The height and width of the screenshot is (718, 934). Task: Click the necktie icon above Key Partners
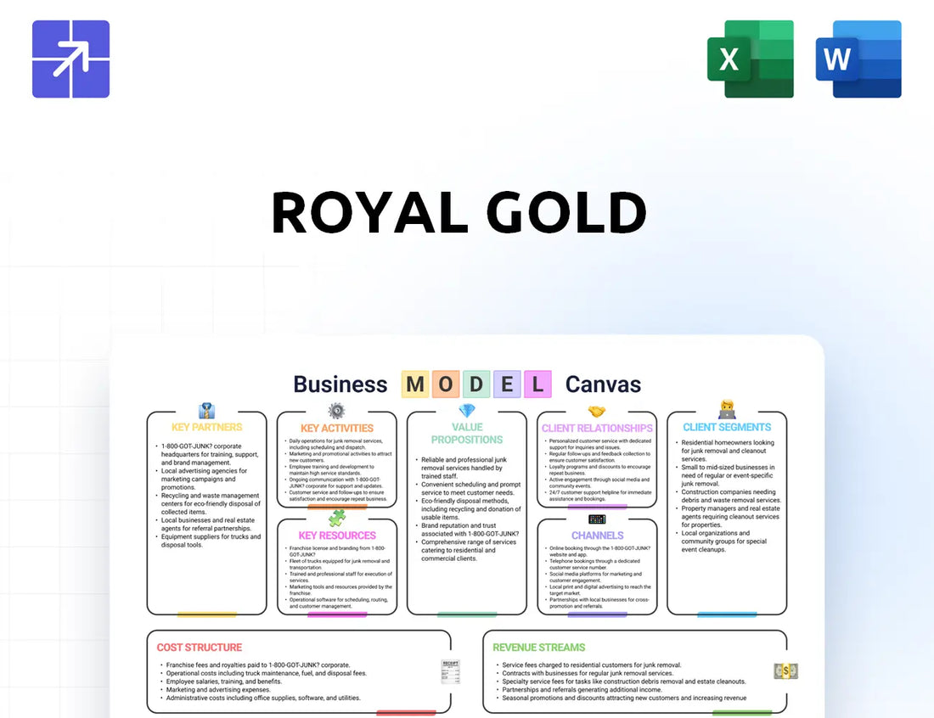tap(206, 411)
